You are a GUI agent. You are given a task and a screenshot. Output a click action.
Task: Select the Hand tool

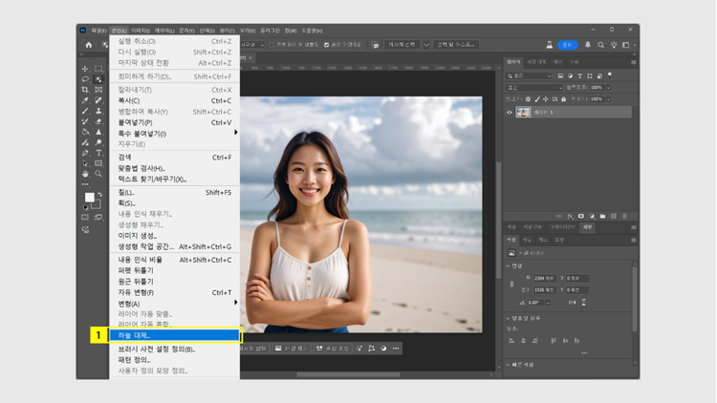pyautogui.click(x=86, y=174)
